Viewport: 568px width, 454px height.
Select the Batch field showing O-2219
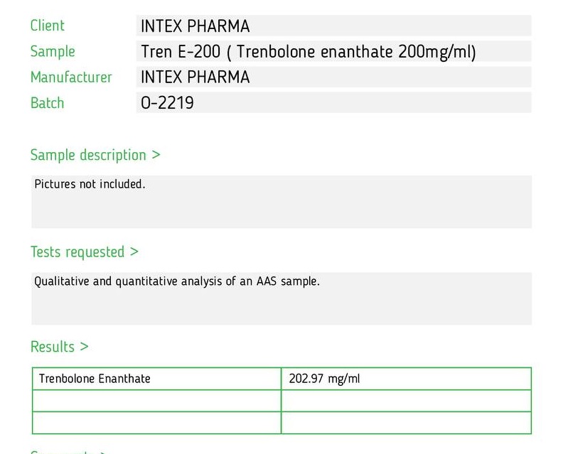tap(333, 102)
